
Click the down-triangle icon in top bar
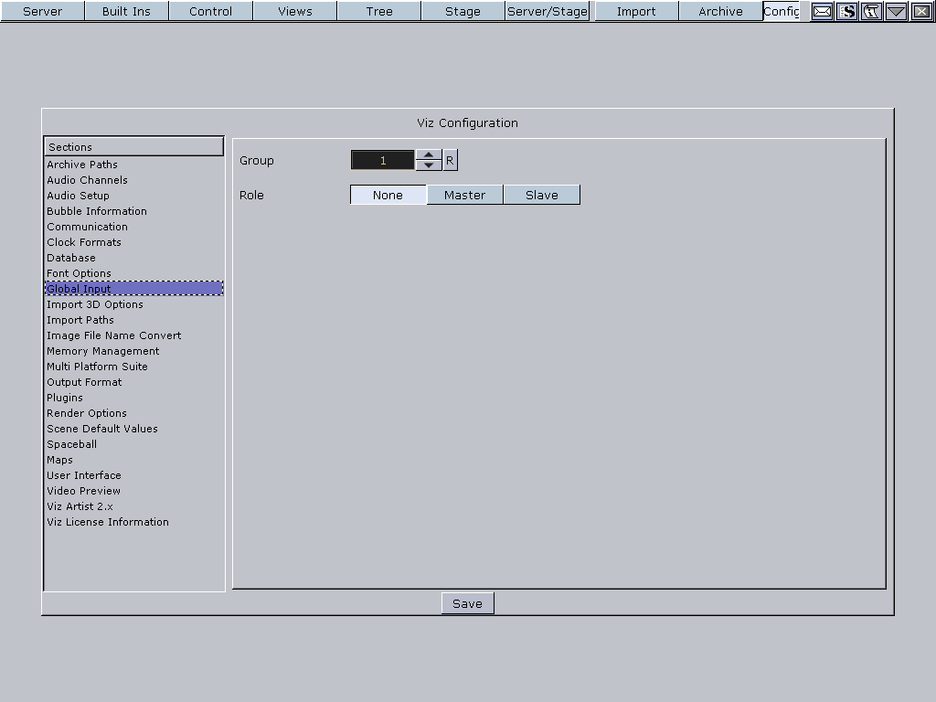point(897,11)
